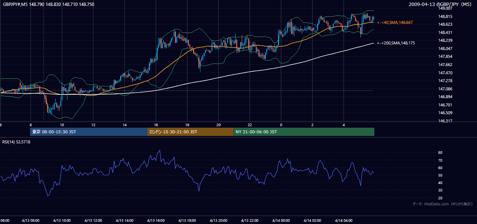Click price axis value 147.086
The width and height of the screenshot is (477, 224).
[x=446, y=89]
